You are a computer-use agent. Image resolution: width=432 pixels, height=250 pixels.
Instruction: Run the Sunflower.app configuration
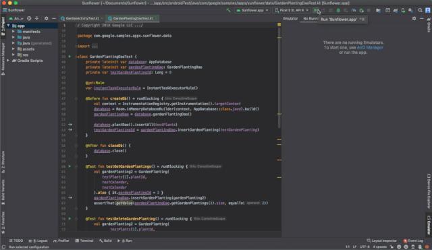pyautogui.click(x=316, y=10)
